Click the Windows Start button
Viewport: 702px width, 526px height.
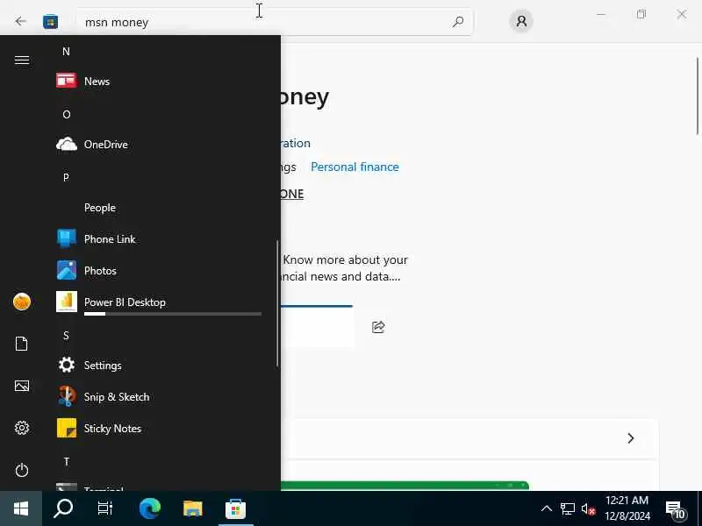21,508
